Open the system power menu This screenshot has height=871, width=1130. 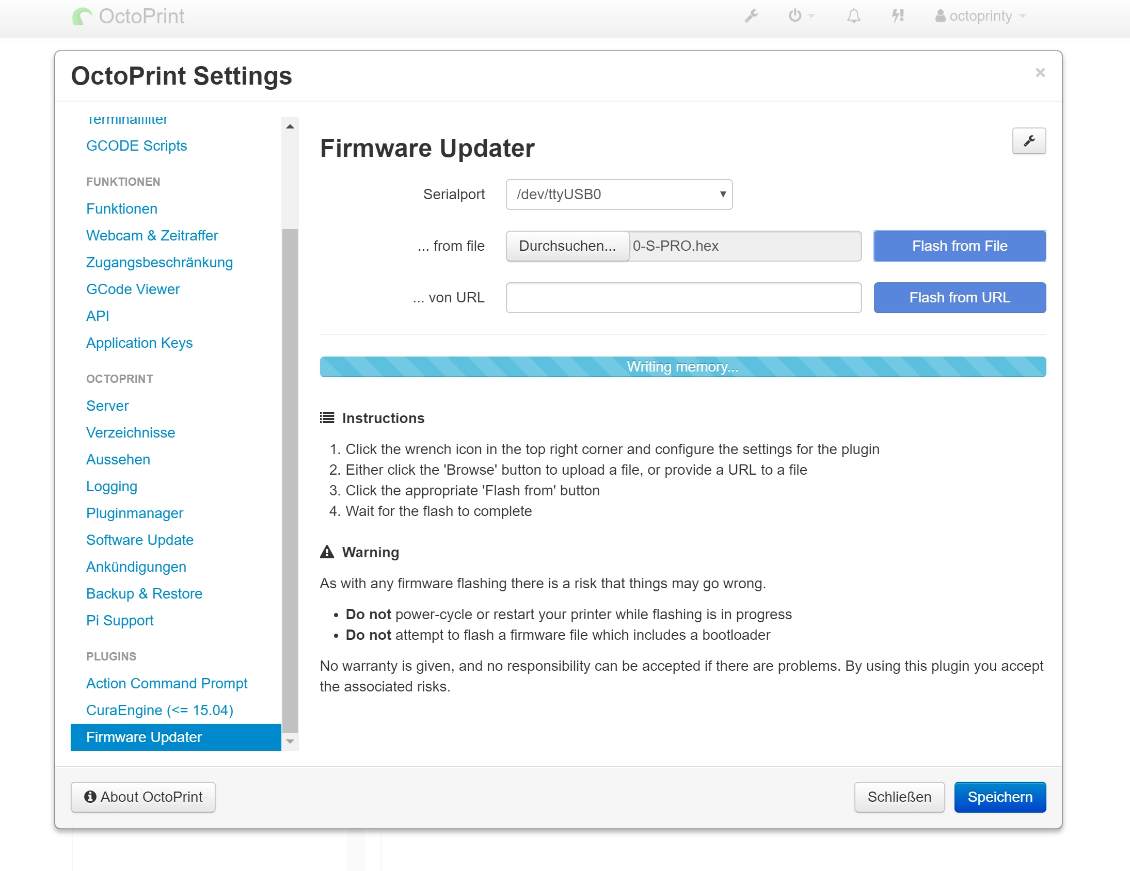click(x=801, y=16)
